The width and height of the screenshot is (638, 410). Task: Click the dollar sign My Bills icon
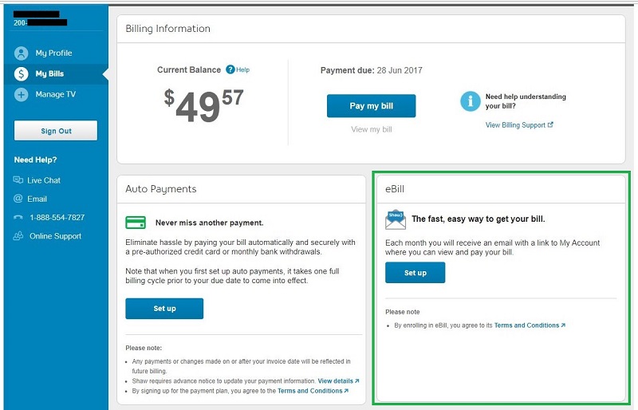coord(22,74)
